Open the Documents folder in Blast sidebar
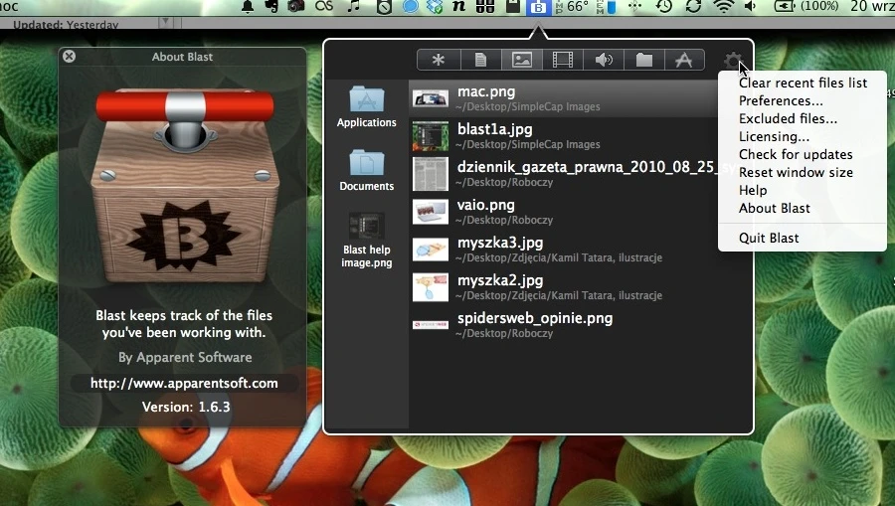895x506 pixels. (366, 171)
